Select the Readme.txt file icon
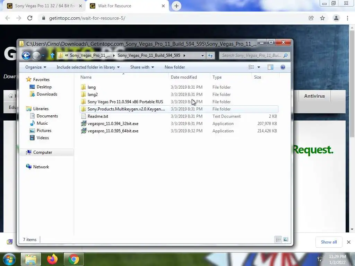This screenshot has width=355, height=266. pos(84,116)
